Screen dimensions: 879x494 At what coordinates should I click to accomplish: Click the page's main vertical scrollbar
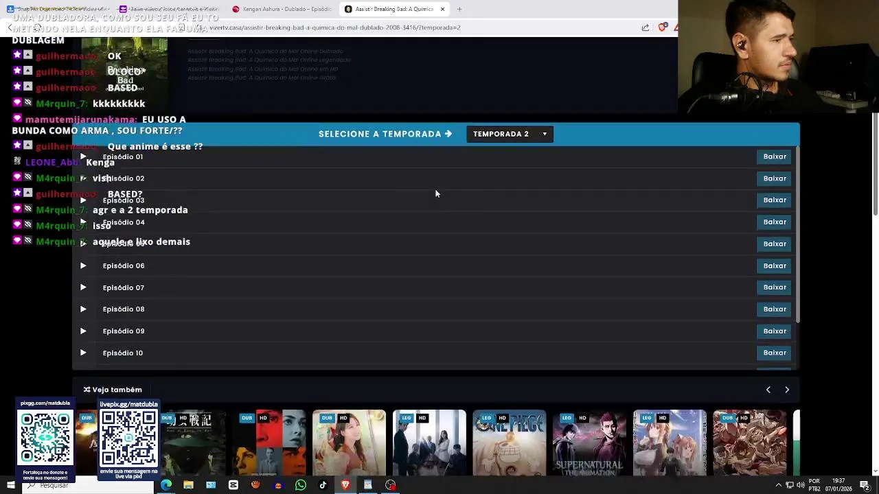tap(876, 165)
